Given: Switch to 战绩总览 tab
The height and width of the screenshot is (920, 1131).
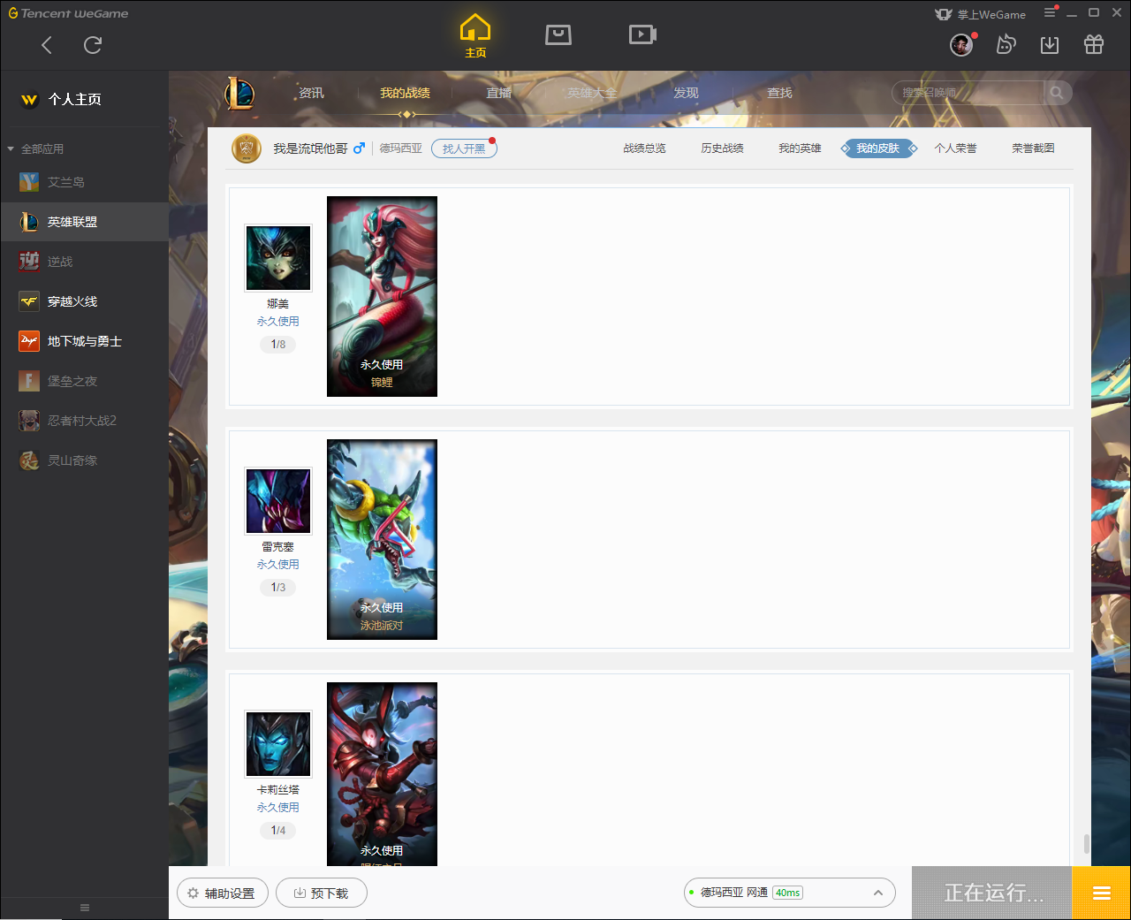Looking at the screenshot, I should [644, 148].
